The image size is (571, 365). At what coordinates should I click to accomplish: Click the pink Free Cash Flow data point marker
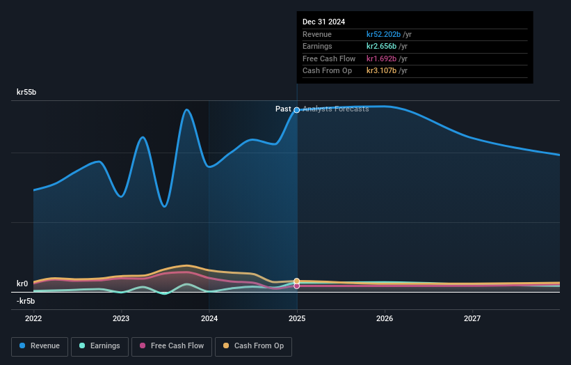(297, 286)
